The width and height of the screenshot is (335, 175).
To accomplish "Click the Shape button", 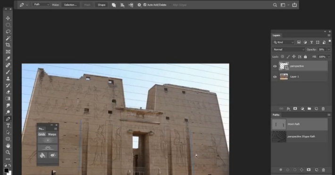I will click(x=101, y=5).
